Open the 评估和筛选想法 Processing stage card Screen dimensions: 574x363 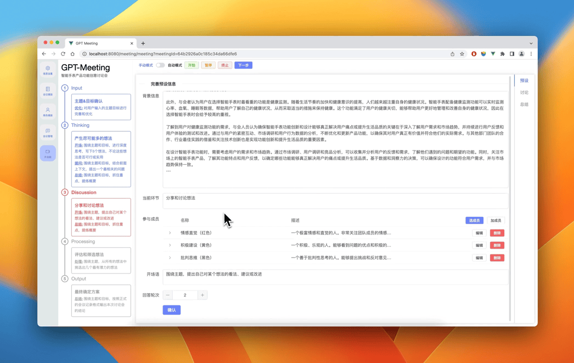click(x=101, y=260)
